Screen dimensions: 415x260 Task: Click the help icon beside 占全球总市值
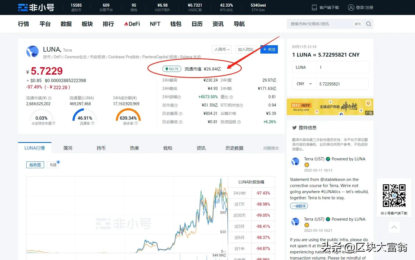point(54,123)
